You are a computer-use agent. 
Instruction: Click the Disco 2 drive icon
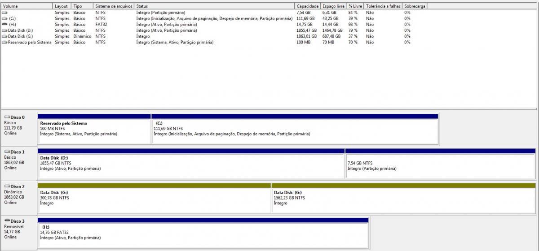coord(7,186)
